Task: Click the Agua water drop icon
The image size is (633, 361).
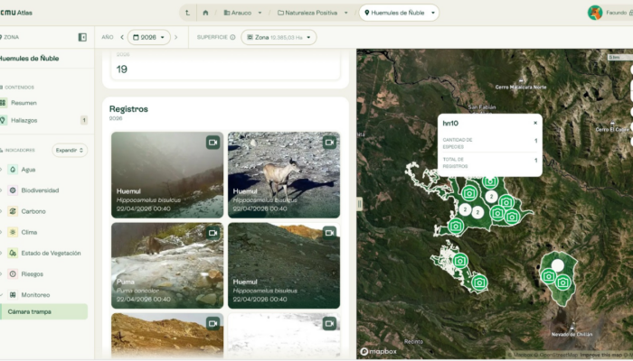Action: tap(13, 170)
